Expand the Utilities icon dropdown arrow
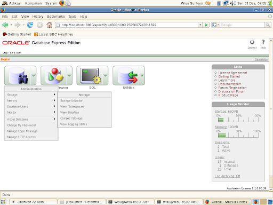The image size is (273, 205). (x=142, y=75)
